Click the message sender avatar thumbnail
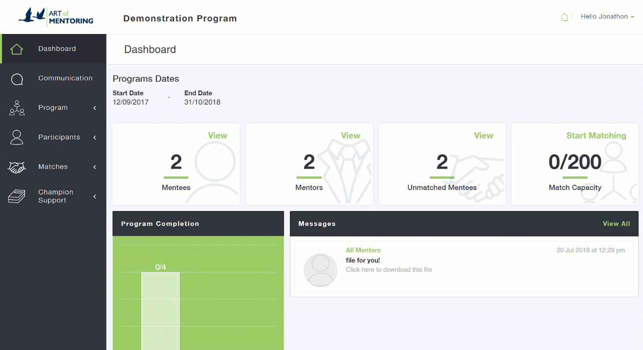643x350 pixels. pyautogui.click(x=320, y=270)
